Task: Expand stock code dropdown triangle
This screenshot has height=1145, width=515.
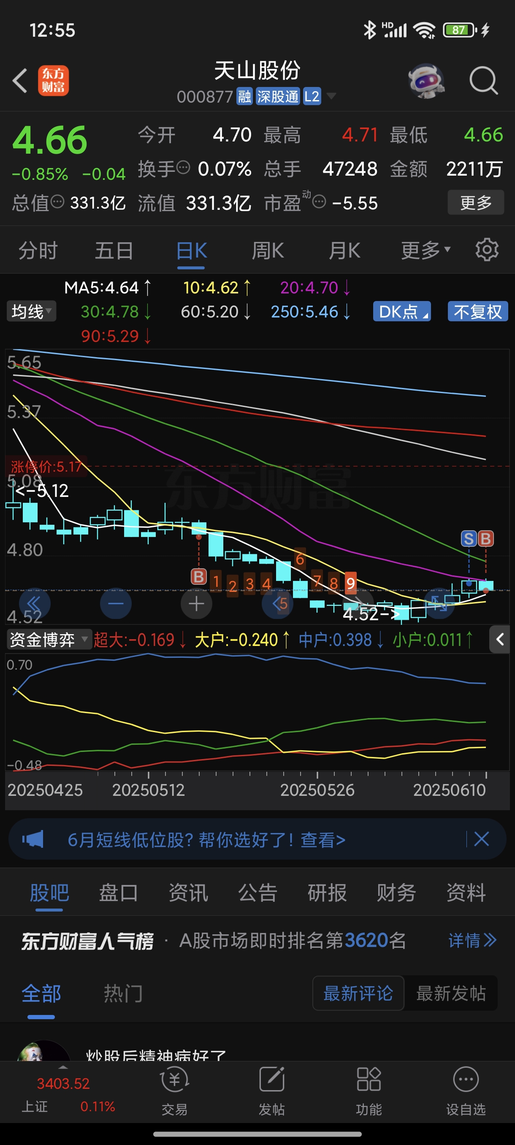Action: point(331,96)
